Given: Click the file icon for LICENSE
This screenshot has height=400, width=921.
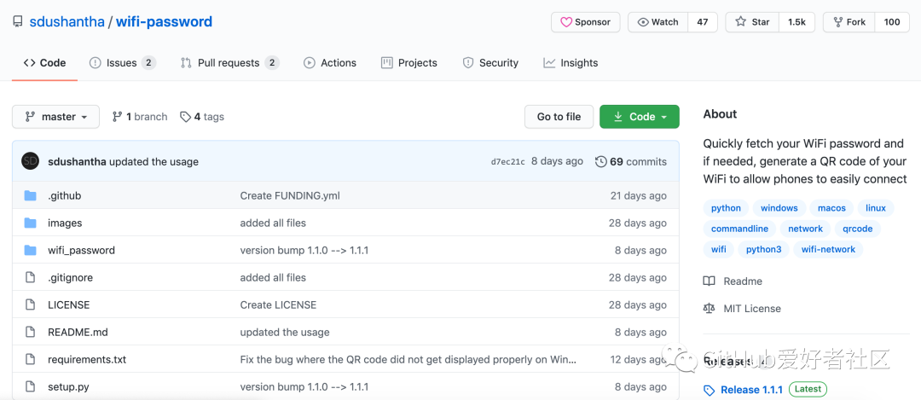Looking at the screenshot, I should click(31, 304).
